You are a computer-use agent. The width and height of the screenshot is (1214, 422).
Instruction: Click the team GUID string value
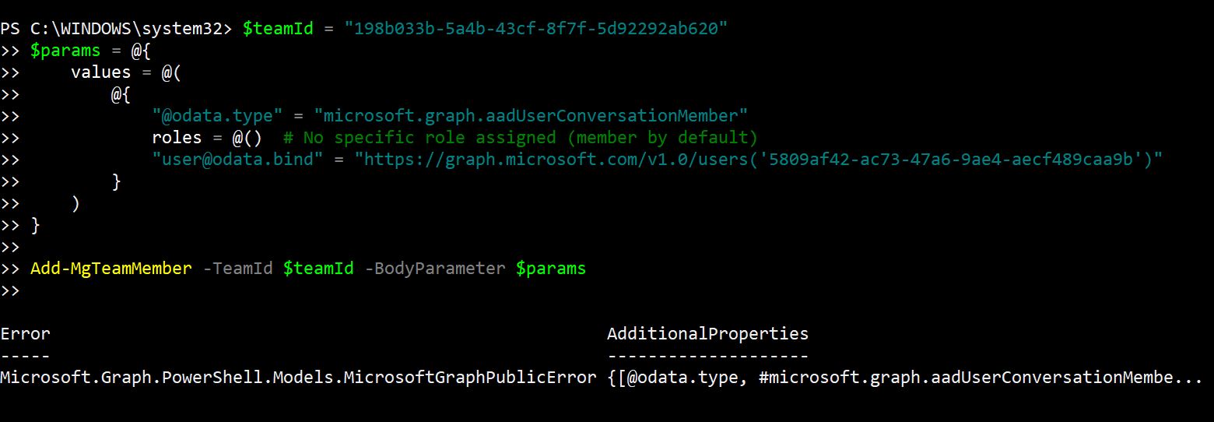[539, 29]
